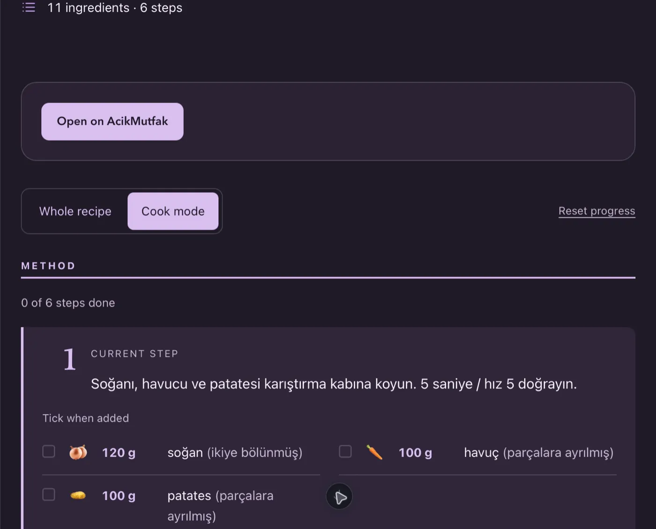Click the potato icon for patates
Image resolution: width=656 pixels, height=529 pixels.
coord(78,495)
